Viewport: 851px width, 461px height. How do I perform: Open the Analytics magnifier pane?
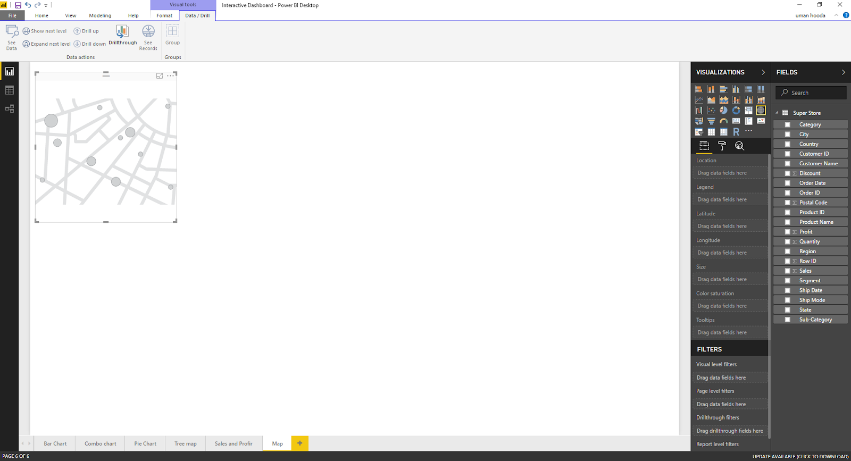point(739,146)
